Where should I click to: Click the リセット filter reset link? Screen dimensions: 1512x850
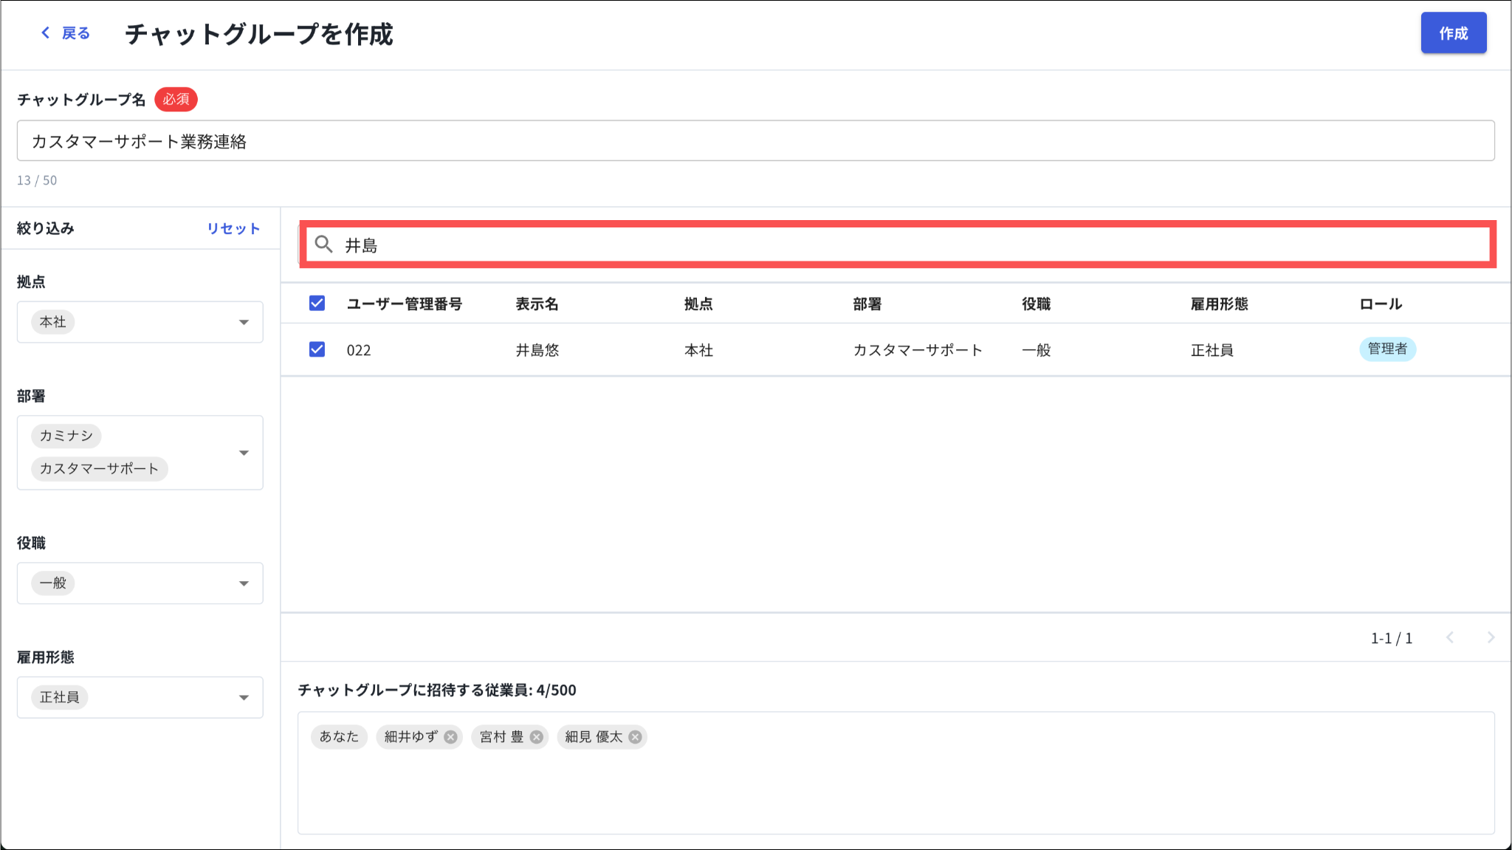click(233, 228)
